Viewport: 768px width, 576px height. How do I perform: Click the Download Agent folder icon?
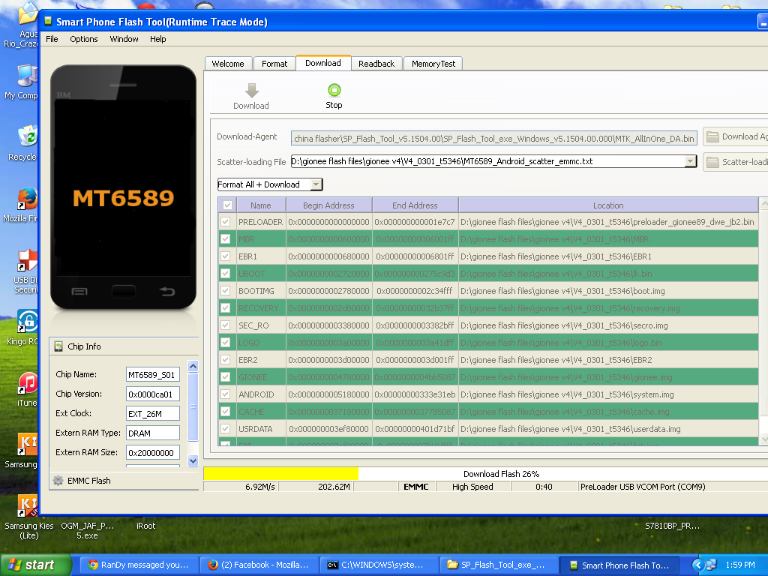coord(712,136)
